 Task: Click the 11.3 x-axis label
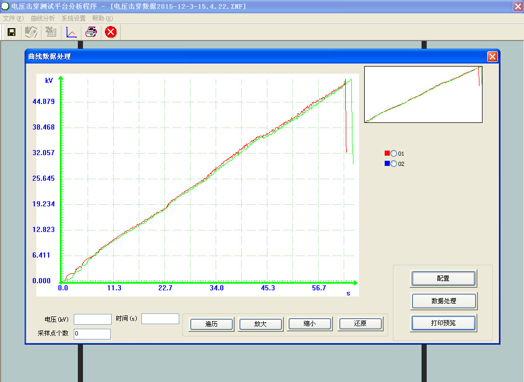(114, 288)
